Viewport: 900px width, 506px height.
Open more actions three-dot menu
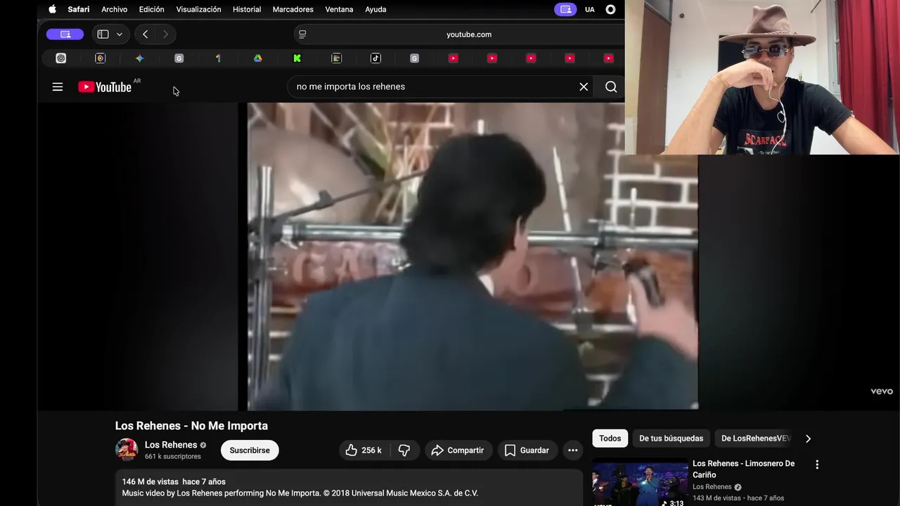click(573, 450)
